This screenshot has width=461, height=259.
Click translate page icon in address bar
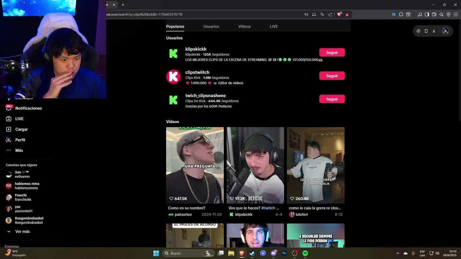322,14
